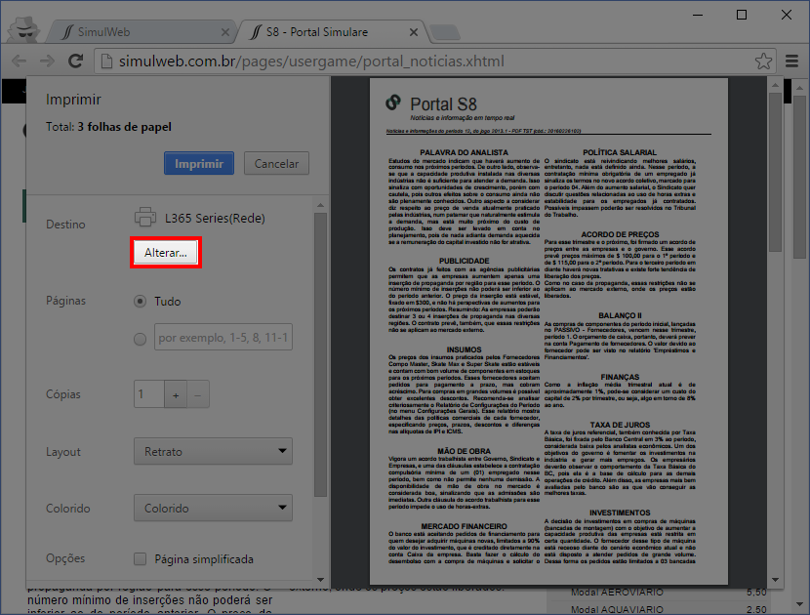Reload the page with the refresh icon
Viewport: 810px width, 615px height.
tap(76, 61)
